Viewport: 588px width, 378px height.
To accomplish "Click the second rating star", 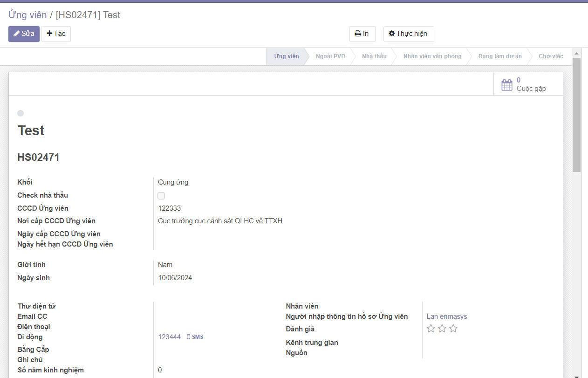I will (x=442, y=329).
